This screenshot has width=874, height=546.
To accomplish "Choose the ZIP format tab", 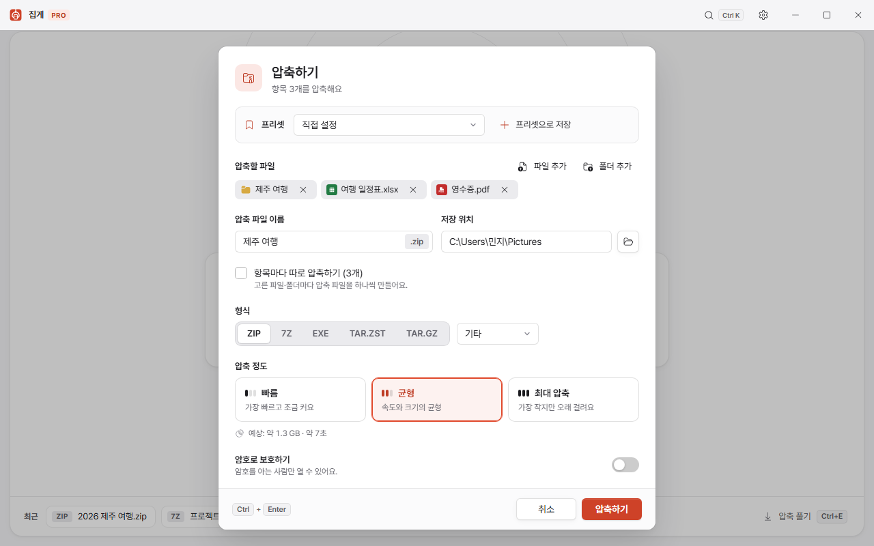I will coord(254,334).
